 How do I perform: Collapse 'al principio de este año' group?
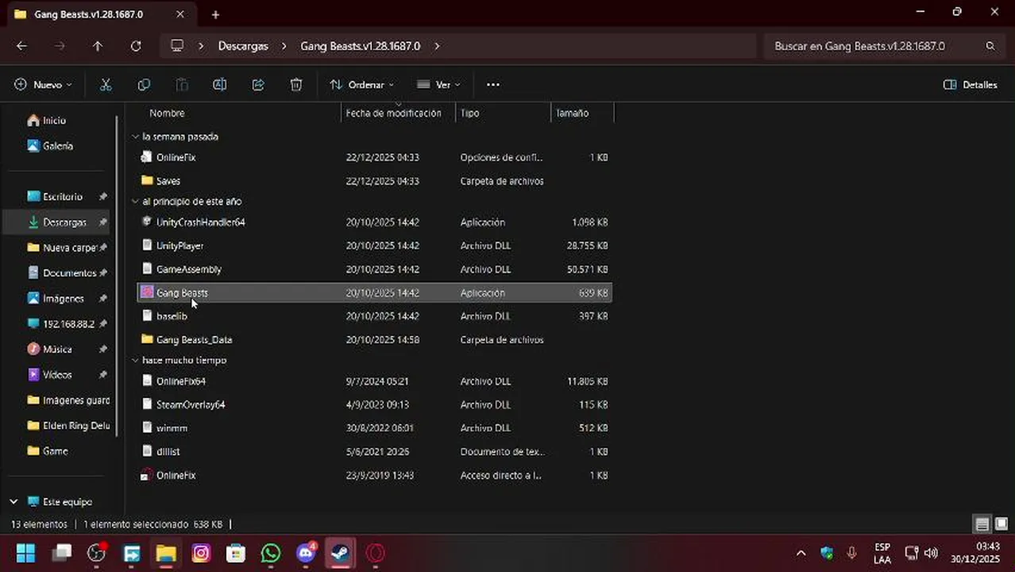pyautogui.click(x=136, y=202)
